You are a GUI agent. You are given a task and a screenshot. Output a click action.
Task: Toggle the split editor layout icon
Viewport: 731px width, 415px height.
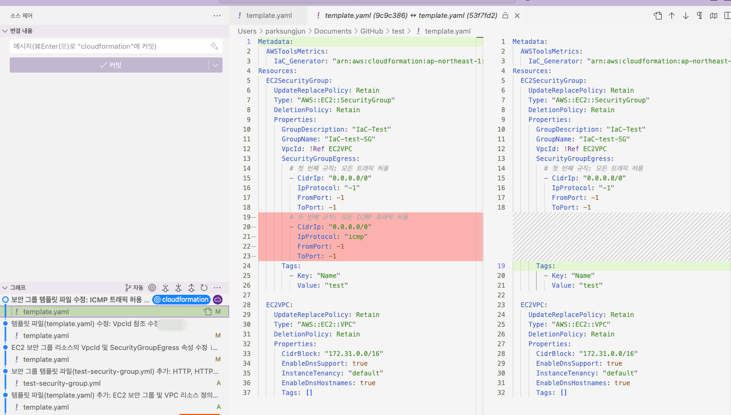727,16
